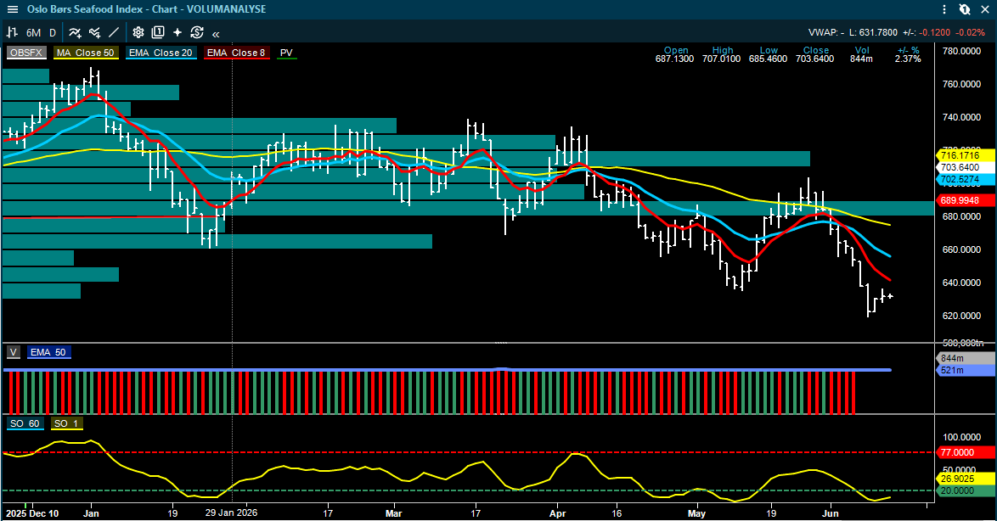Click the yellow 716.1716 price tag

click(966, 155)
